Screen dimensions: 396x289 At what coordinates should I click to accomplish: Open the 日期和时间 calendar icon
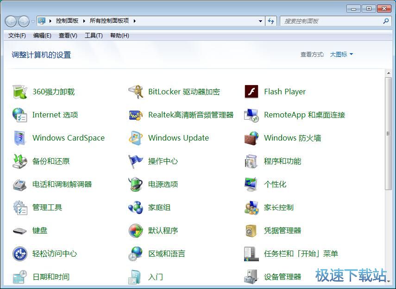(x=20, y=277)
